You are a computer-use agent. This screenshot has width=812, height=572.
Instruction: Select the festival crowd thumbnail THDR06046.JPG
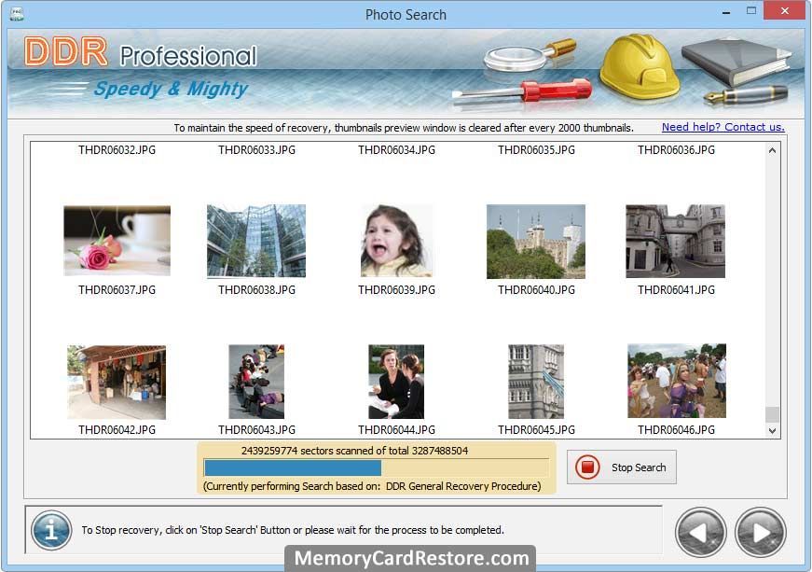[x=676, y=381]
